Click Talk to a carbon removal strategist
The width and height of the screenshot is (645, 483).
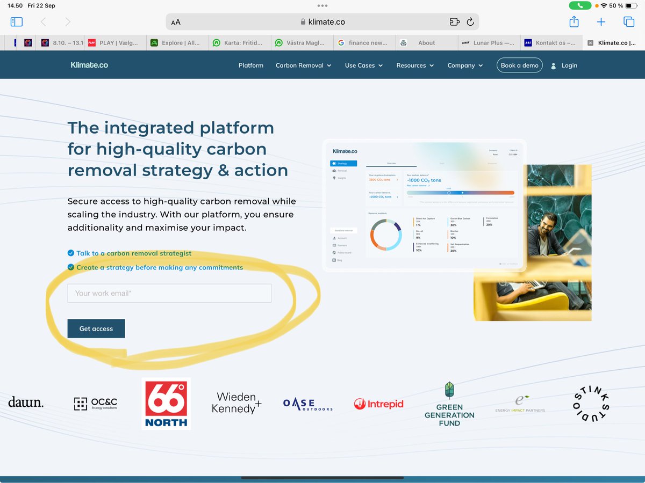coord(134,253)
